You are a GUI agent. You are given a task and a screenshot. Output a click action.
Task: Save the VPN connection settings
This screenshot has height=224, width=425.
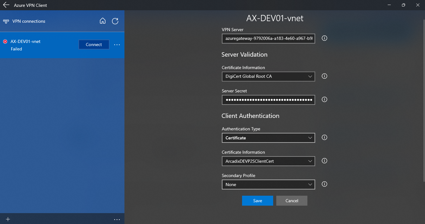(257, 201)
